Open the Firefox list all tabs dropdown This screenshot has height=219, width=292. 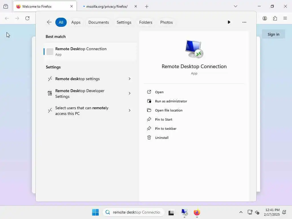pyautogui.click(x=235, y=6)
